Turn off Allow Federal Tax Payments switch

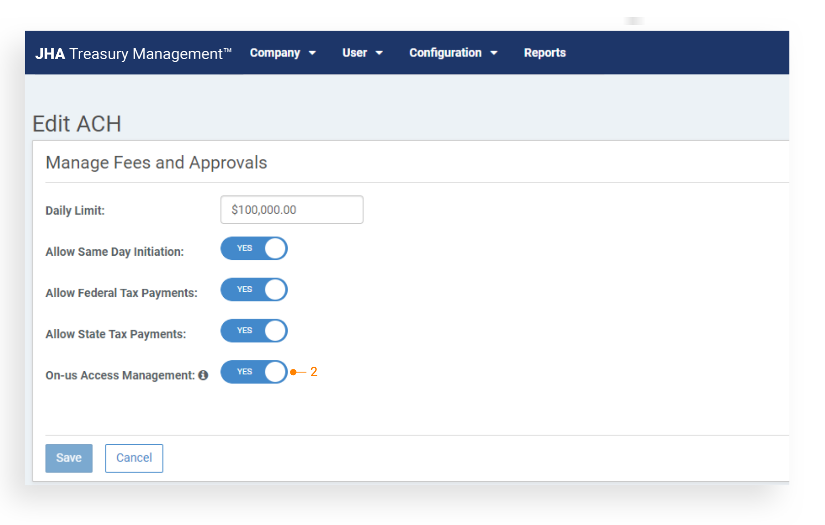[x=254, y=290]
